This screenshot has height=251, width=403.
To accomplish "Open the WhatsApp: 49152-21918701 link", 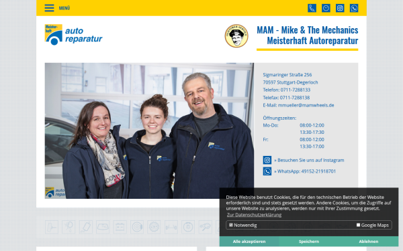I will 305,171.
